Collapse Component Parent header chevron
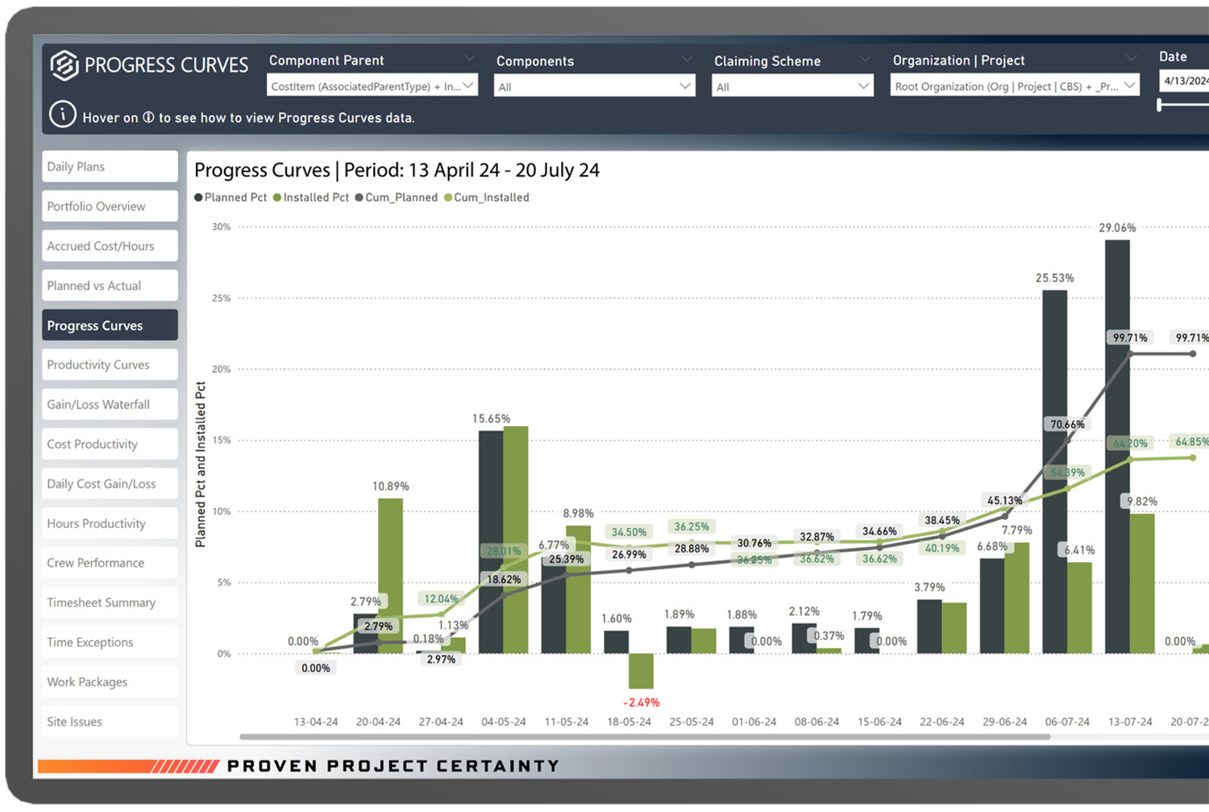Screen dimensions: 1209x812 (x=469, y=59)
